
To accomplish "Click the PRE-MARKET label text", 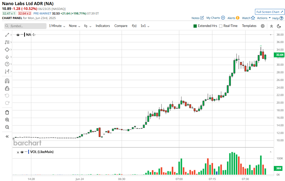I will point(42,13).
